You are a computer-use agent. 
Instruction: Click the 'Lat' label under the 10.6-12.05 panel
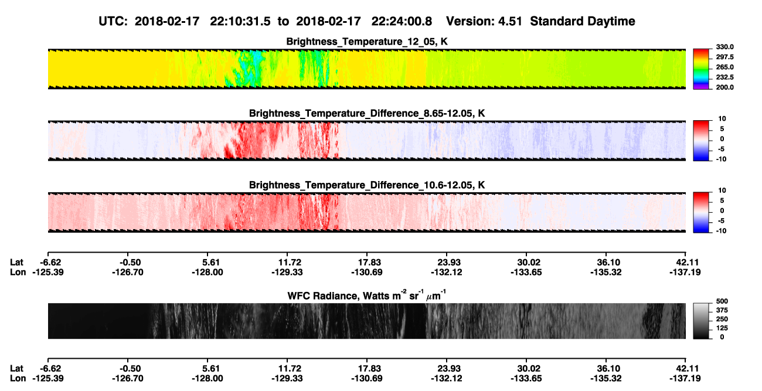point(17,262)
